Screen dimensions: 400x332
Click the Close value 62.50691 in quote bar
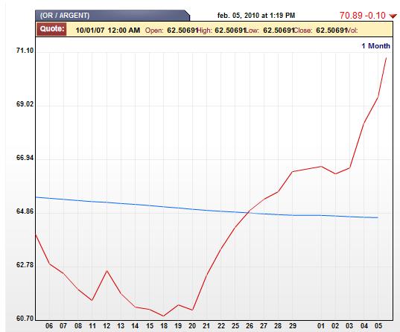tap(331, 31)
